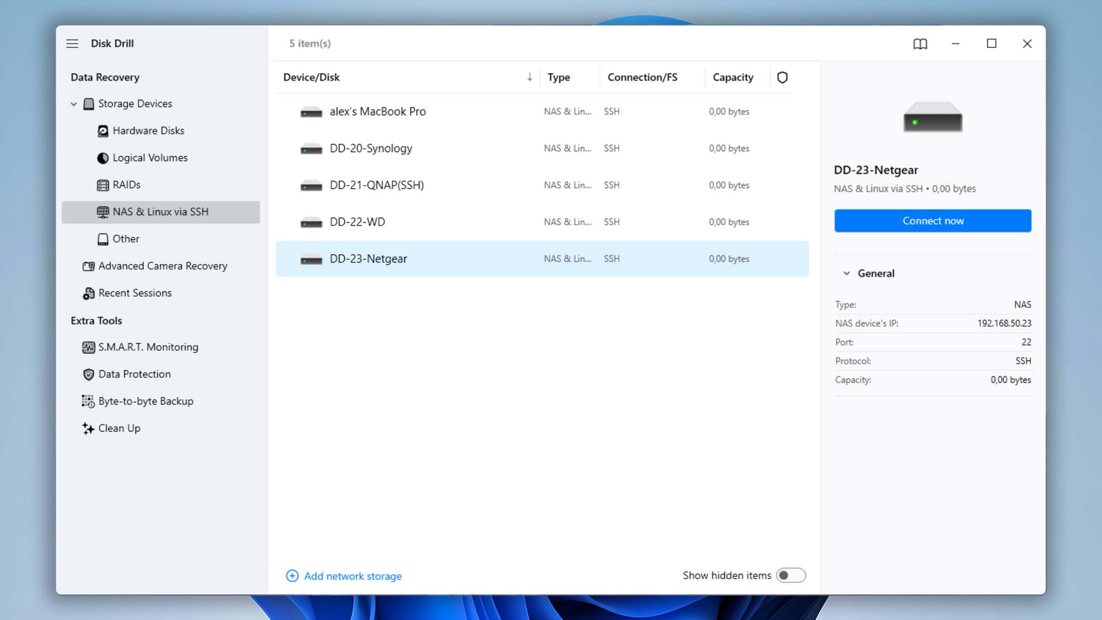Viewport: 1102px width, 620px height.
Task: Go to RAIDs in the sidebar
Action: [x=160, y=185]
